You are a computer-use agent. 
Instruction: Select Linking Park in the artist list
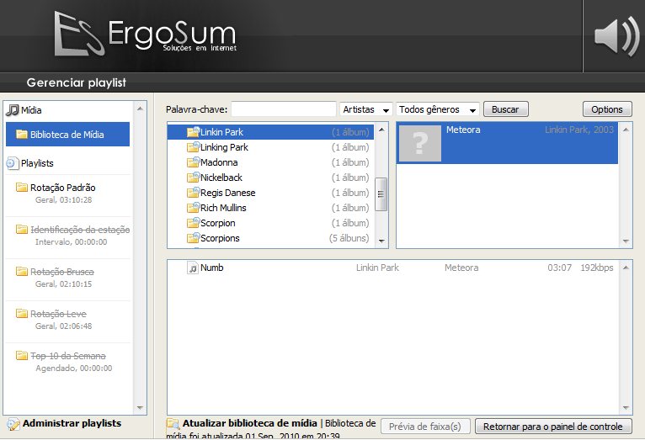tap(270, 147)
